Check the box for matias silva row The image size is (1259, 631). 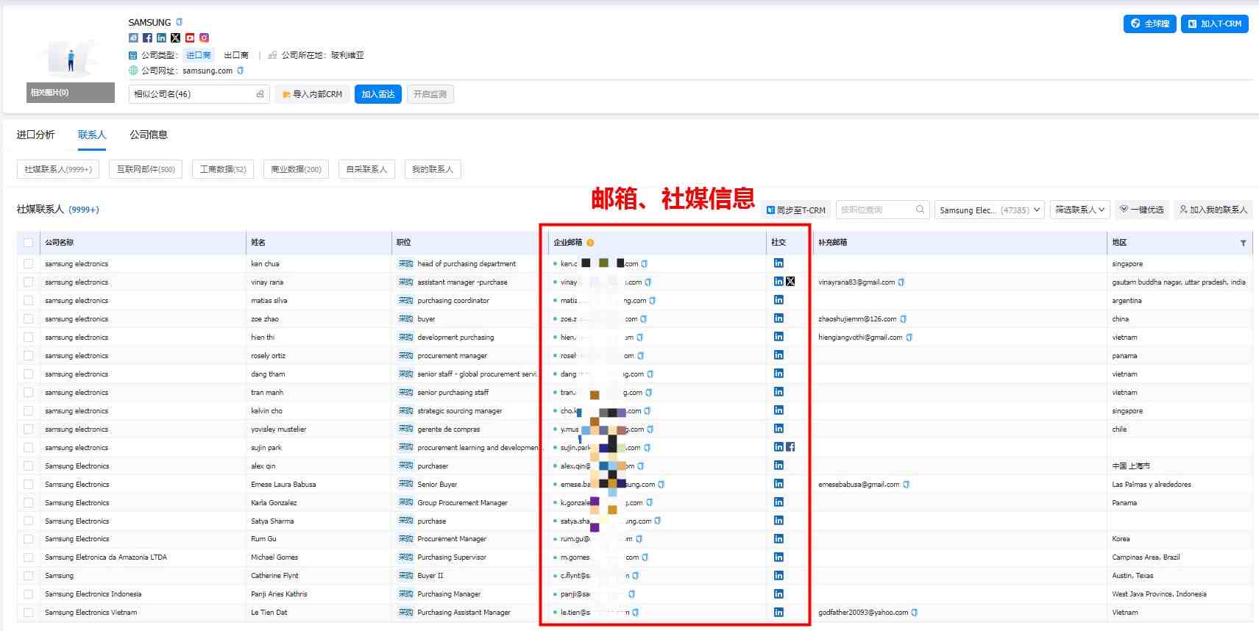pos(28,300)
